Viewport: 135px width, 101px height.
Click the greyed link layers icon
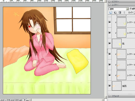124,12
